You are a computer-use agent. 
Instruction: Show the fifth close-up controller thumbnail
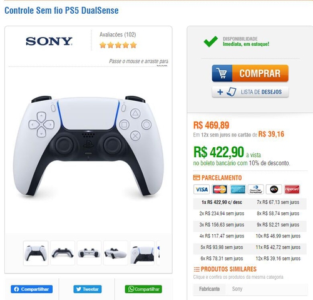click(142, 253)
